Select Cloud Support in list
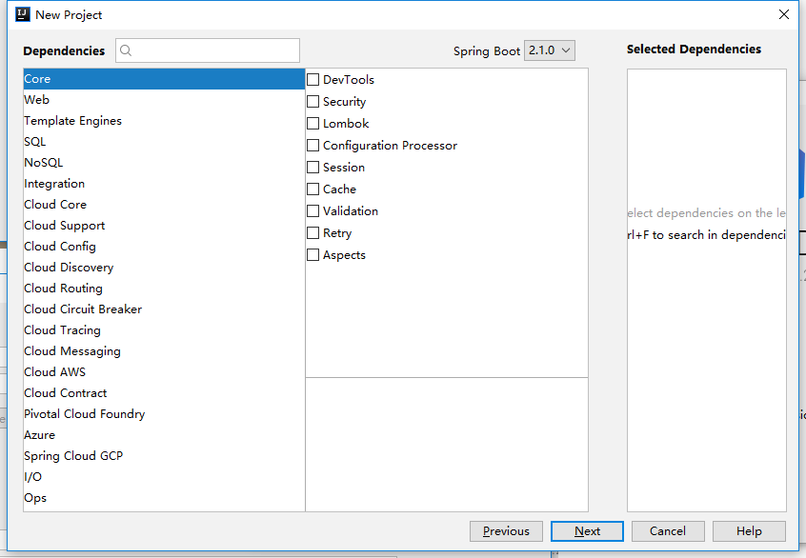The height and width of the screenshot is (558, 806). (x=164, y=226)
